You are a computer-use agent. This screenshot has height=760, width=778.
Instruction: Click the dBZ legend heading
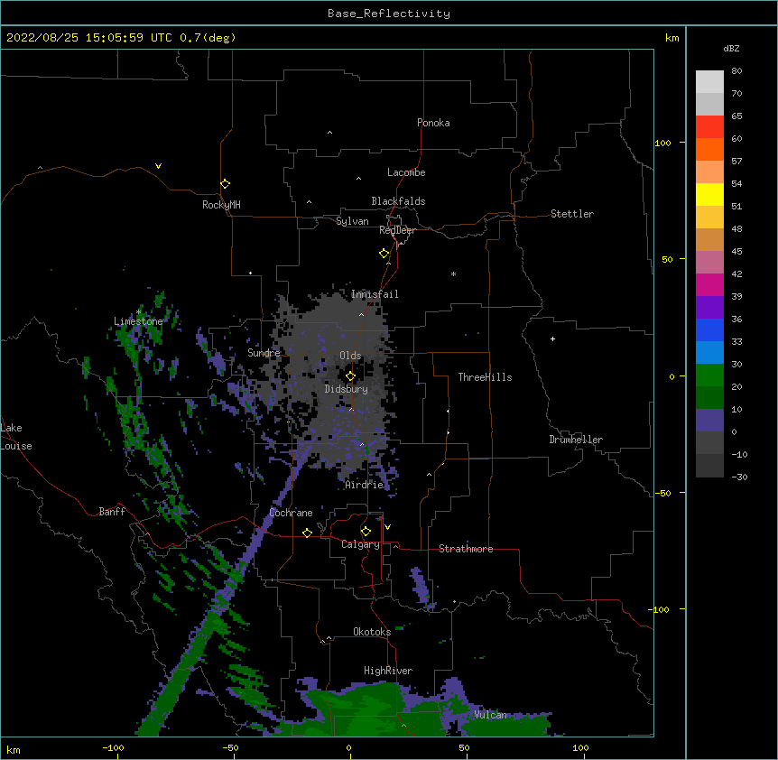[x=731, y=48]
